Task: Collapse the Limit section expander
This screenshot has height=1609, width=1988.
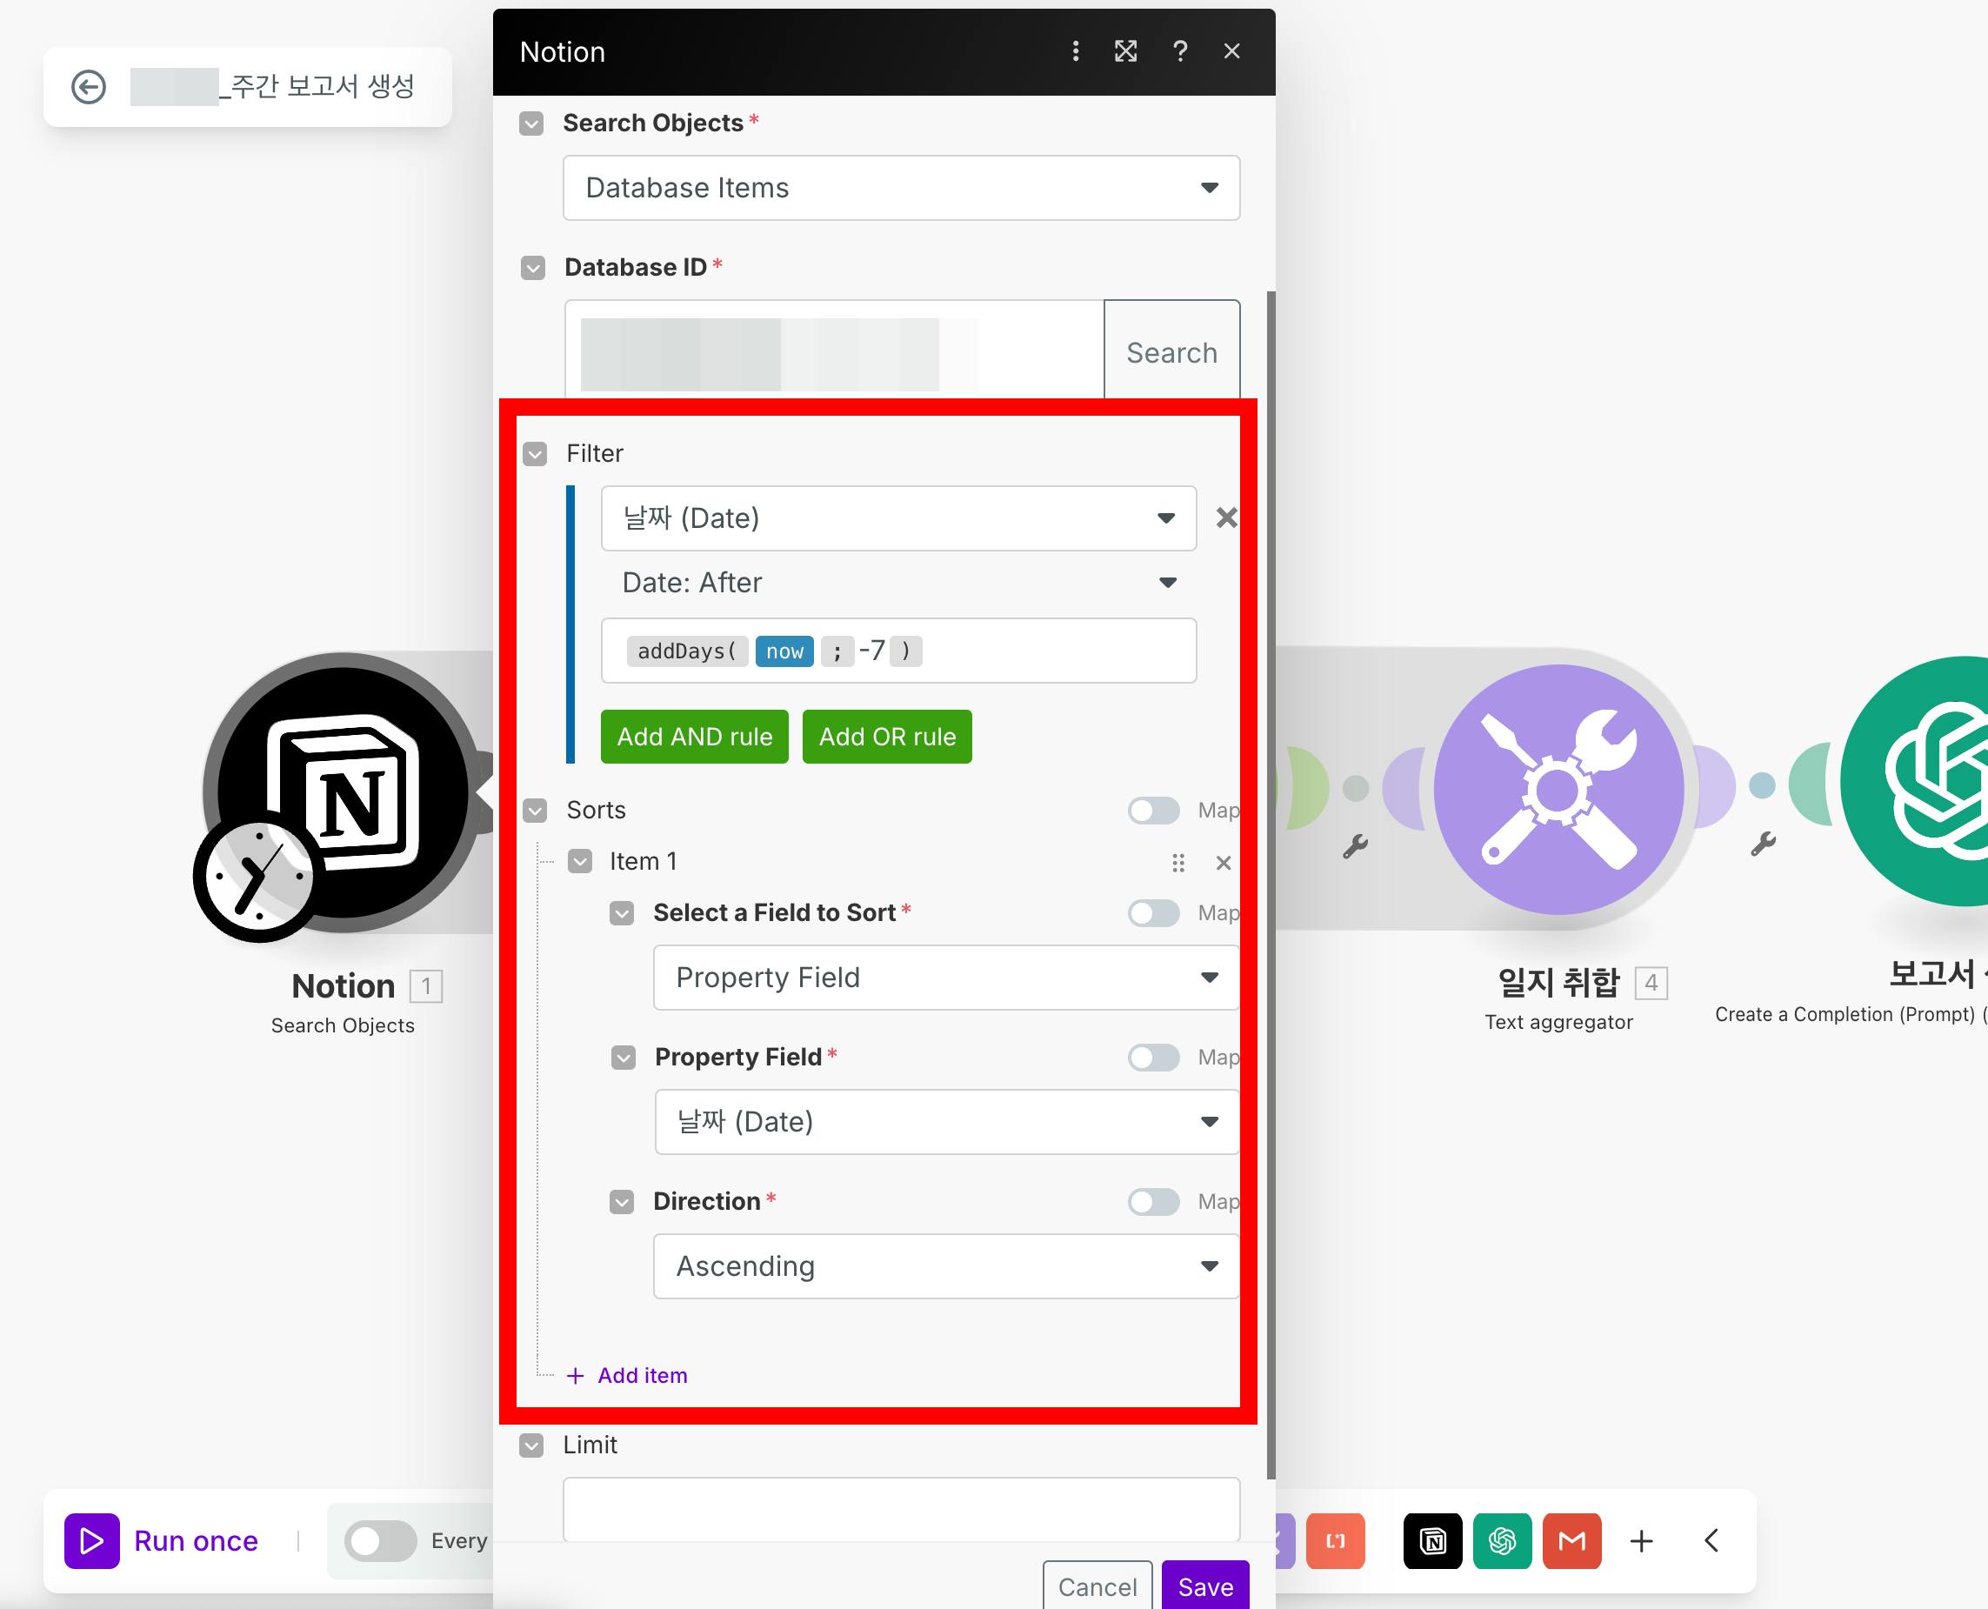Action: pyautogui.click(x=531, y=1445)
